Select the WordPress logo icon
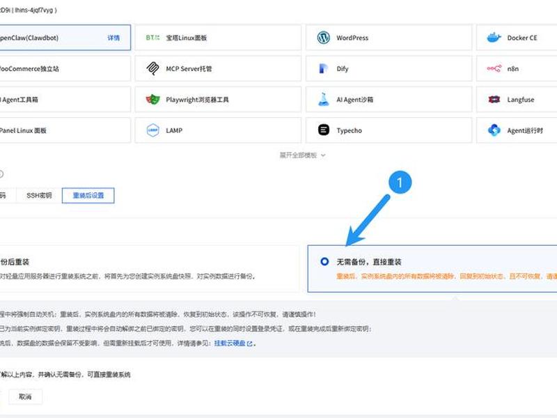This screenshot has height=418, width=557. tap(323, 38)
